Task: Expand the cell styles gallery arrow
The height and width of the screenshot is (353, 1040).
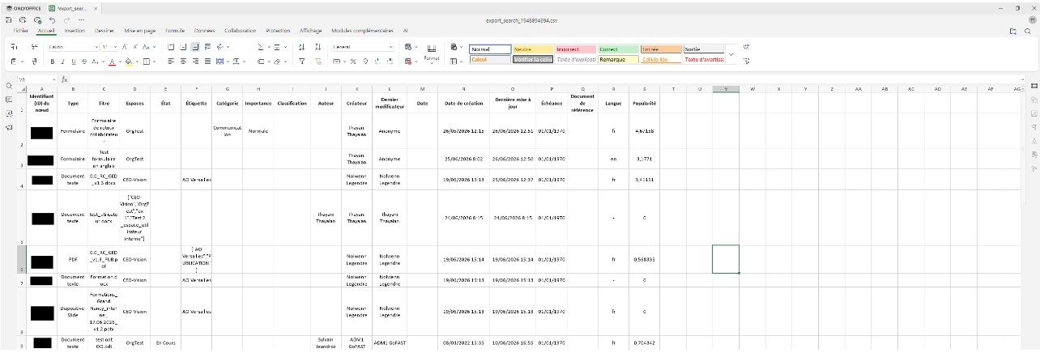Action: click(x=731, y=54)
